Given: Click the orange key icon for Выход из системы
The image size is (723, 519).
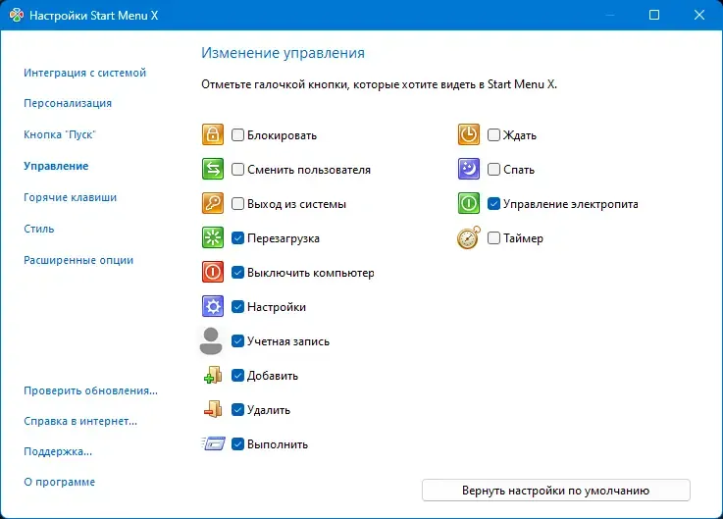Looking at the screenshot, I should pyautogui.click(x=213, y=203).
